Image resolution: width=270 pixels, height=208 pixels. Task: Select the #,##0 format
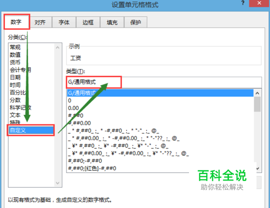tap(160, 115)
